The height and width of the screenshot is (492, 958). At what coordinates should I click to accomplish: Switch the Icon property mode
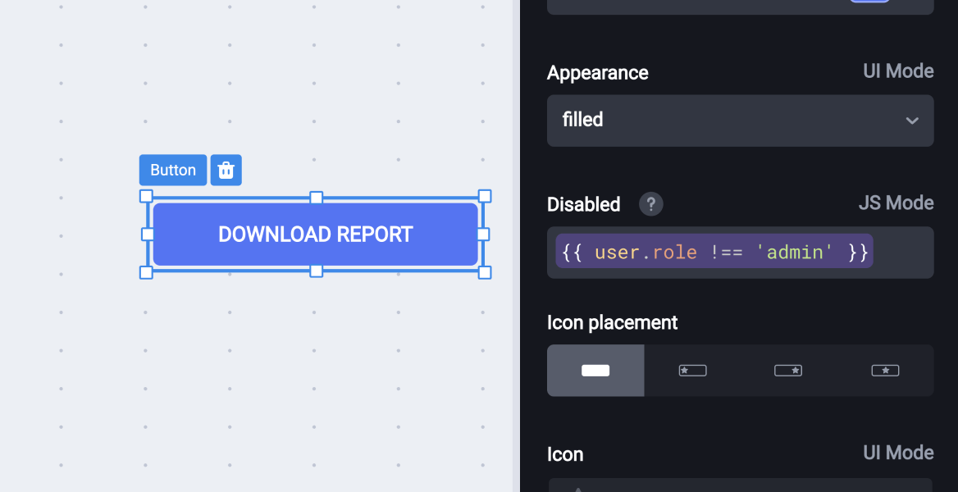(898, 453)
